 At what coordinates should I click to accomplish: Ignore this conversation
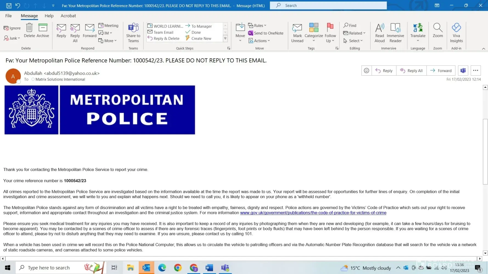(12, 28)
